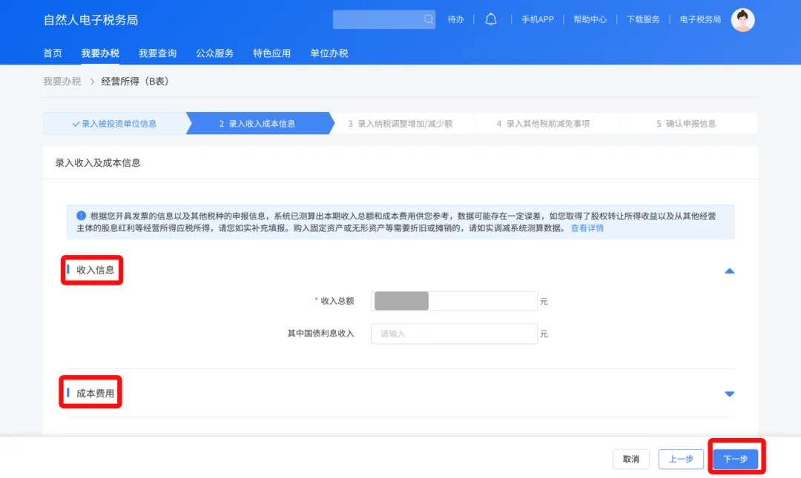Open 下载服务 download services

coord(643,19)
